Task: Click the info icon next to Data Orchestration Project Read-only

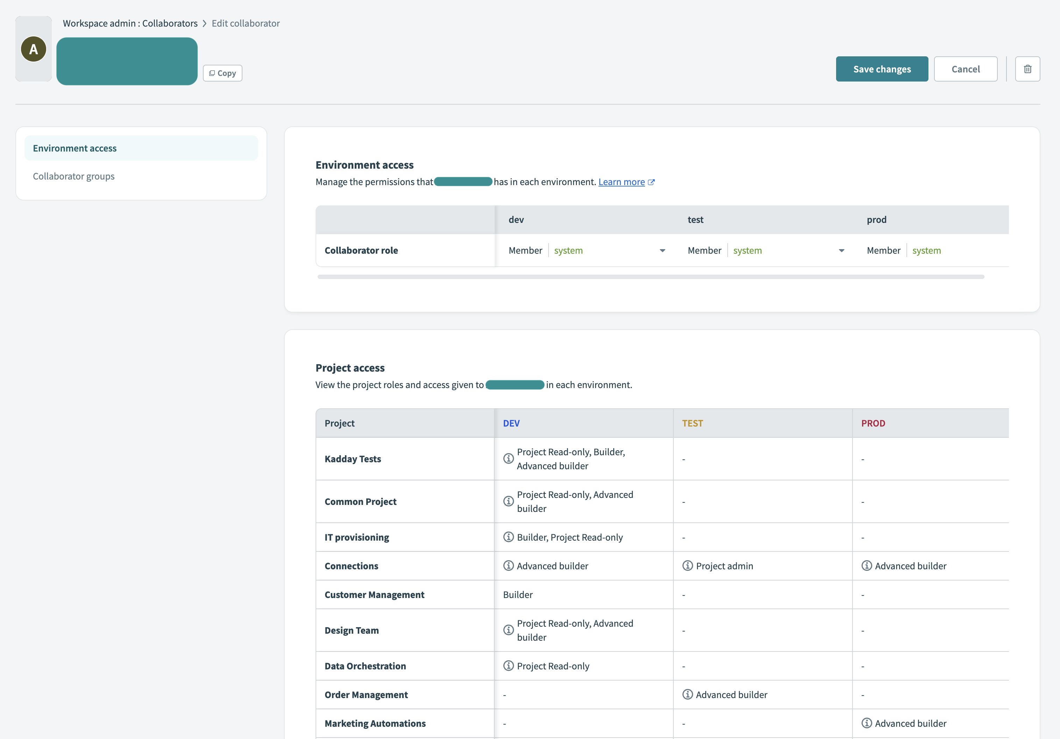Action: pos(509,666)
